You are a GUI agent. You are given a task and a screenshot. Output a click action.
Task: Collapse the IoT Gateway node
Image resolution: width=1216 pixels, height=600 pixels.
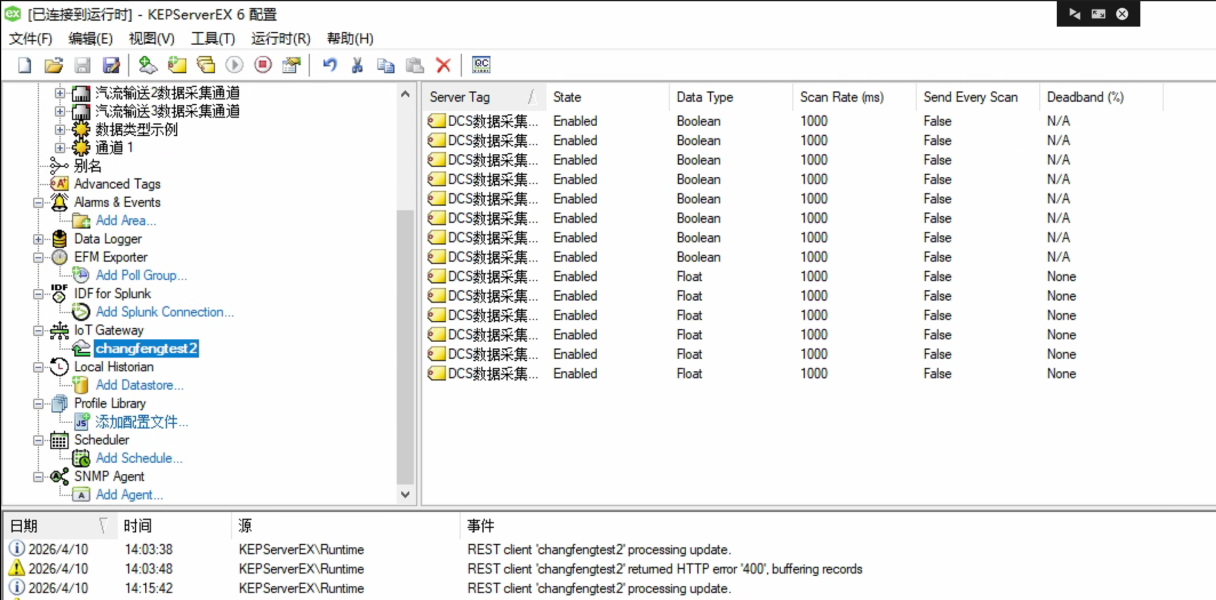click(38, 331)
